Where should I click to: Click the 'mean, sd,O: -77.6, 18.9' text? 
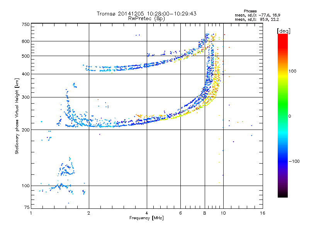click(x=257, y=15)
